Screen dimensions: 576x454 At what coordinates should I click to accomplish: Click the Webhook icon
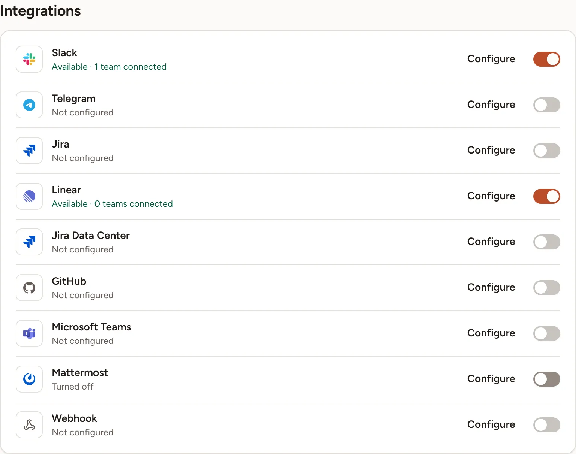29,425
